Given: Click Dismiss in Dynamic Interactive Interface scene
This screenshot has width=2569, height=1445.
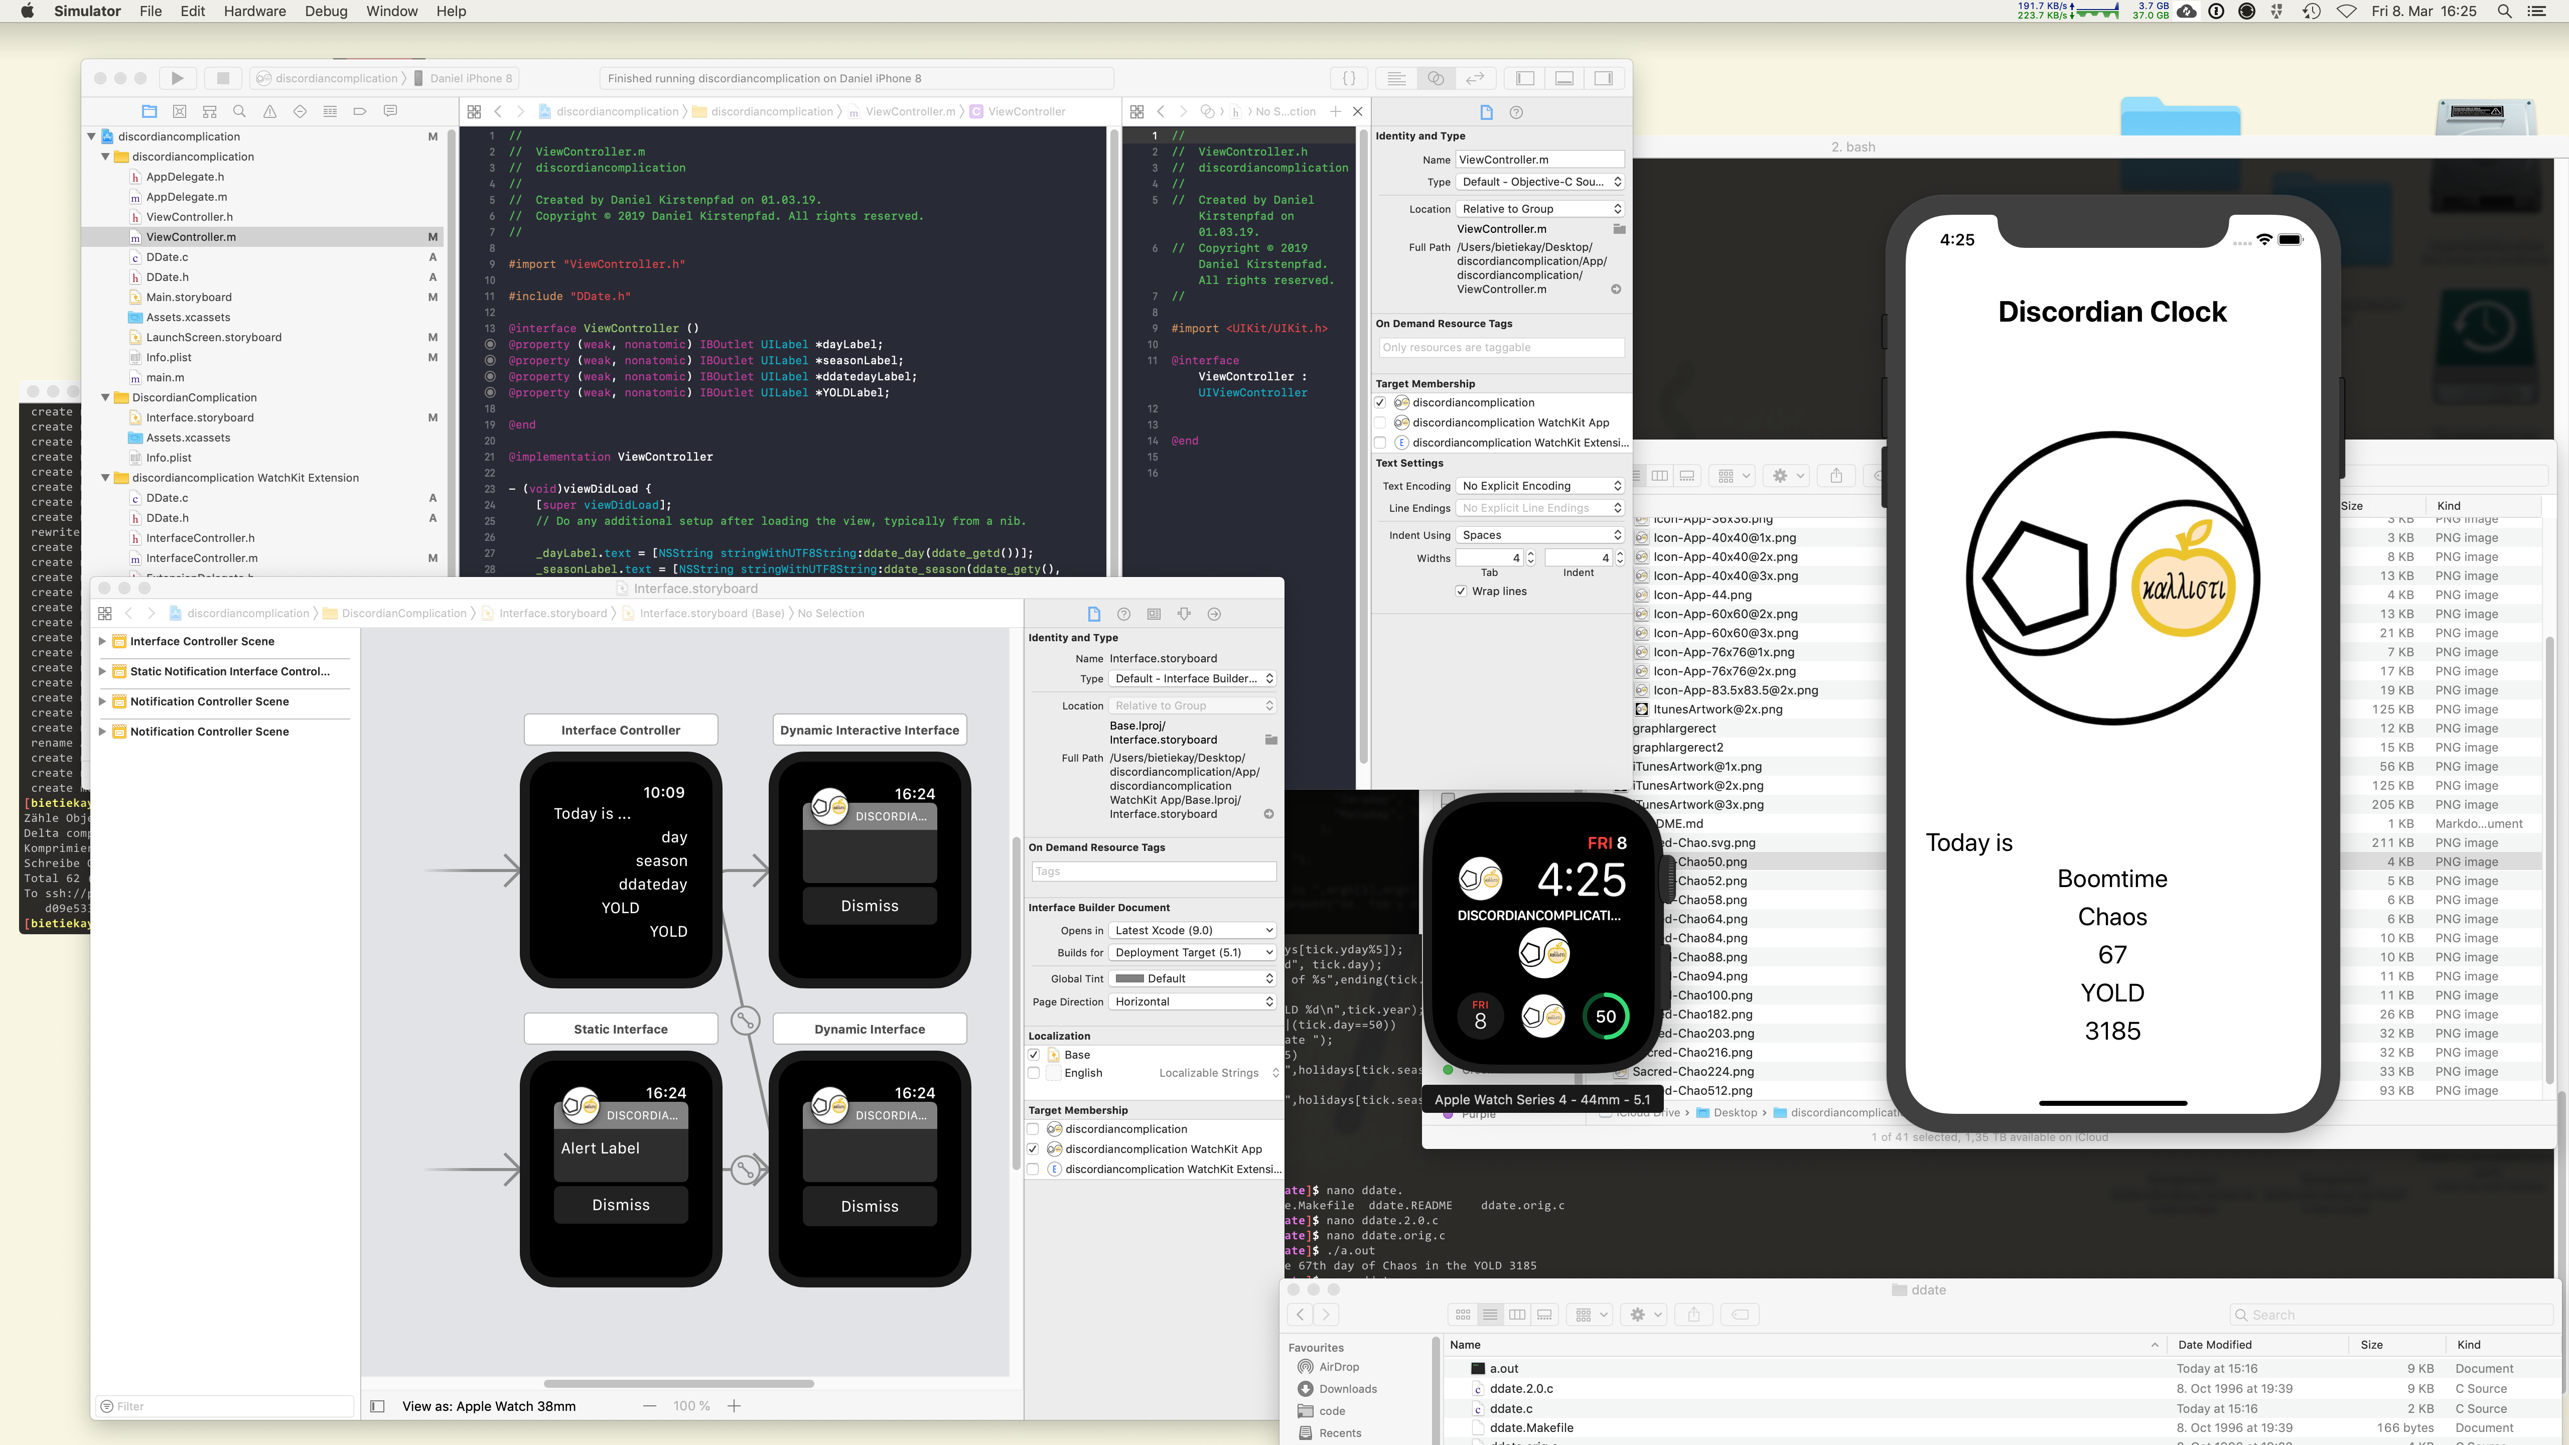Looking at the screenshot, I should 870,906.
